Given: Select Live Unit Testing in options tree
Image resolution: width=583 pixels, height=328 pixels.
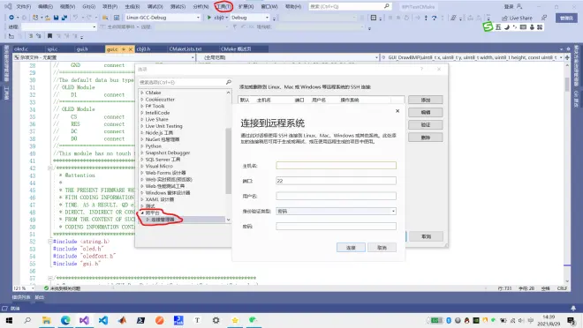Looking at the screenshot, I should [164, 126].
